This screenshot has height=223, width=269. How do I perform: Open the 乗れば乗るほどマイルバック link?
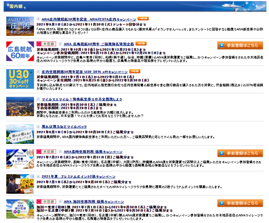[x=64, y=126]
